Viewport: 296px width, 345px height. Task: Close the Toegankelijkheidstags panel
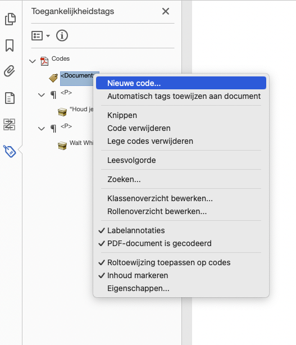pyautogui.click(x=166, y=11)
